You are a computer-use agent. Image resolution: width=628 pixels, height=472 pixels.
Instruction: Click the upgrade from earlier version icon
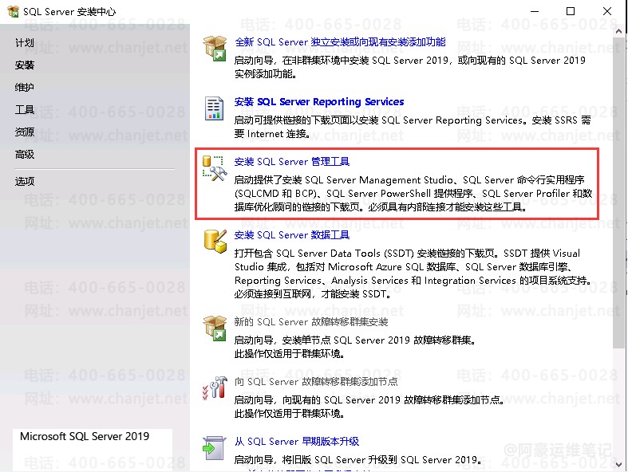click(215, 448)
